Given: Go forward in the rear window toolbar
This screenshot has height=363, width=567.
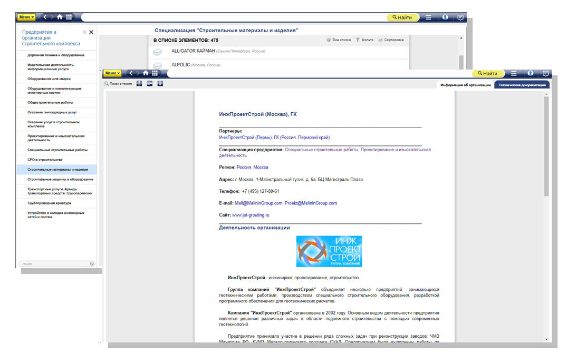Looking at the screenshot, I should tap(52, 17).
